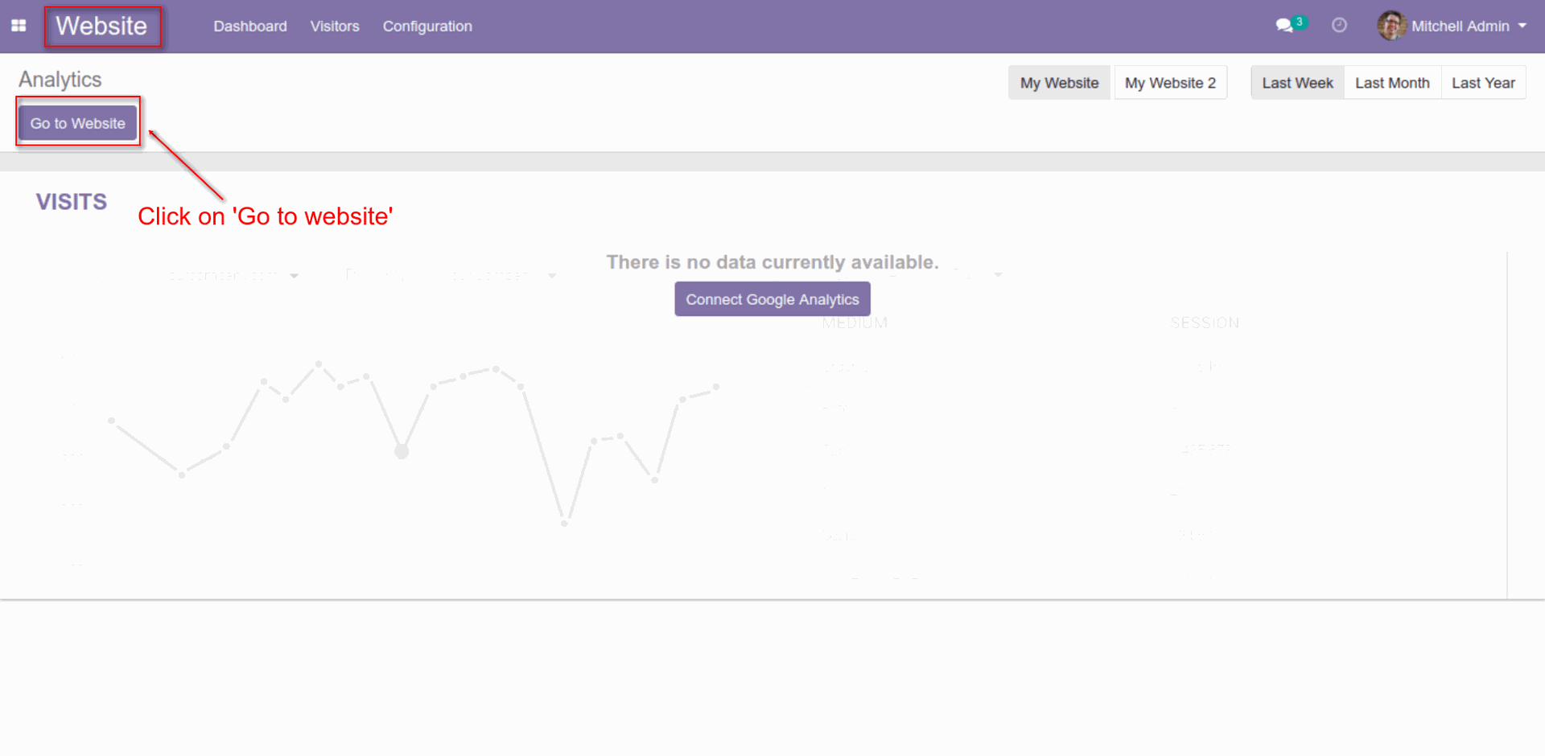Open the Dashboard menu
The image size is (1545, 756).
point(249,26)
